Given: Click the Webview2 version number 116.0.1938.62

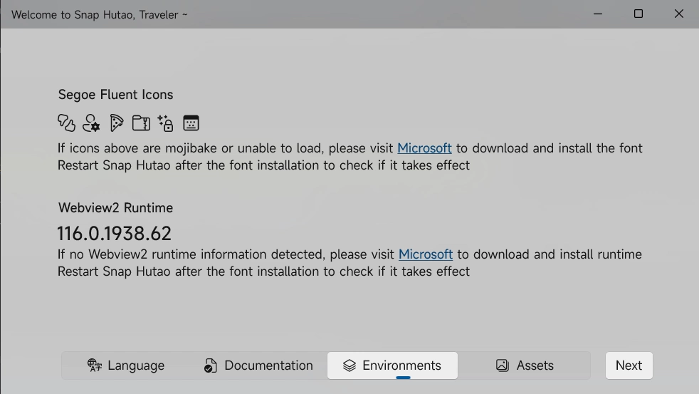Looking at the screenshot, I should tap(114, 234).
